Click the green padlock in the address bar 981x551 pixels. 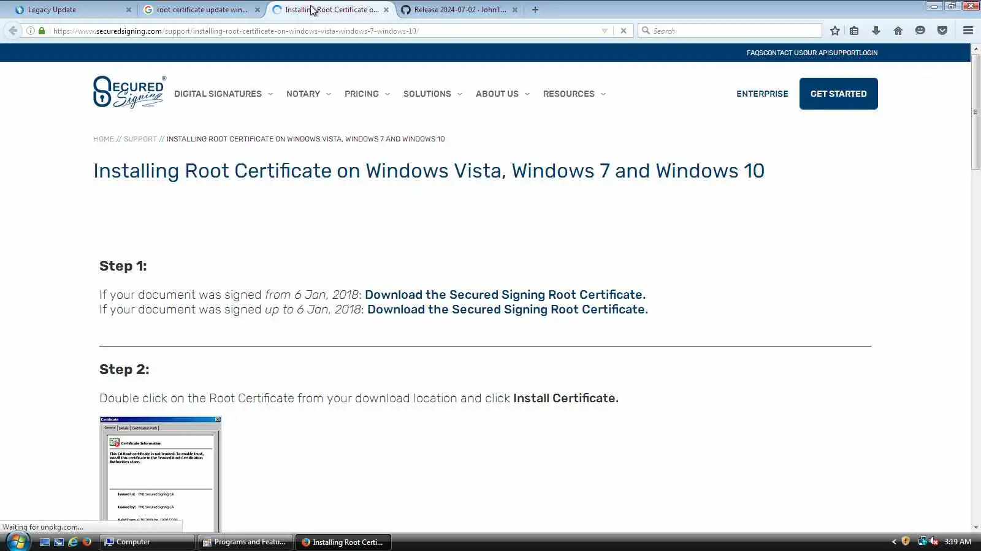(42, 31)
